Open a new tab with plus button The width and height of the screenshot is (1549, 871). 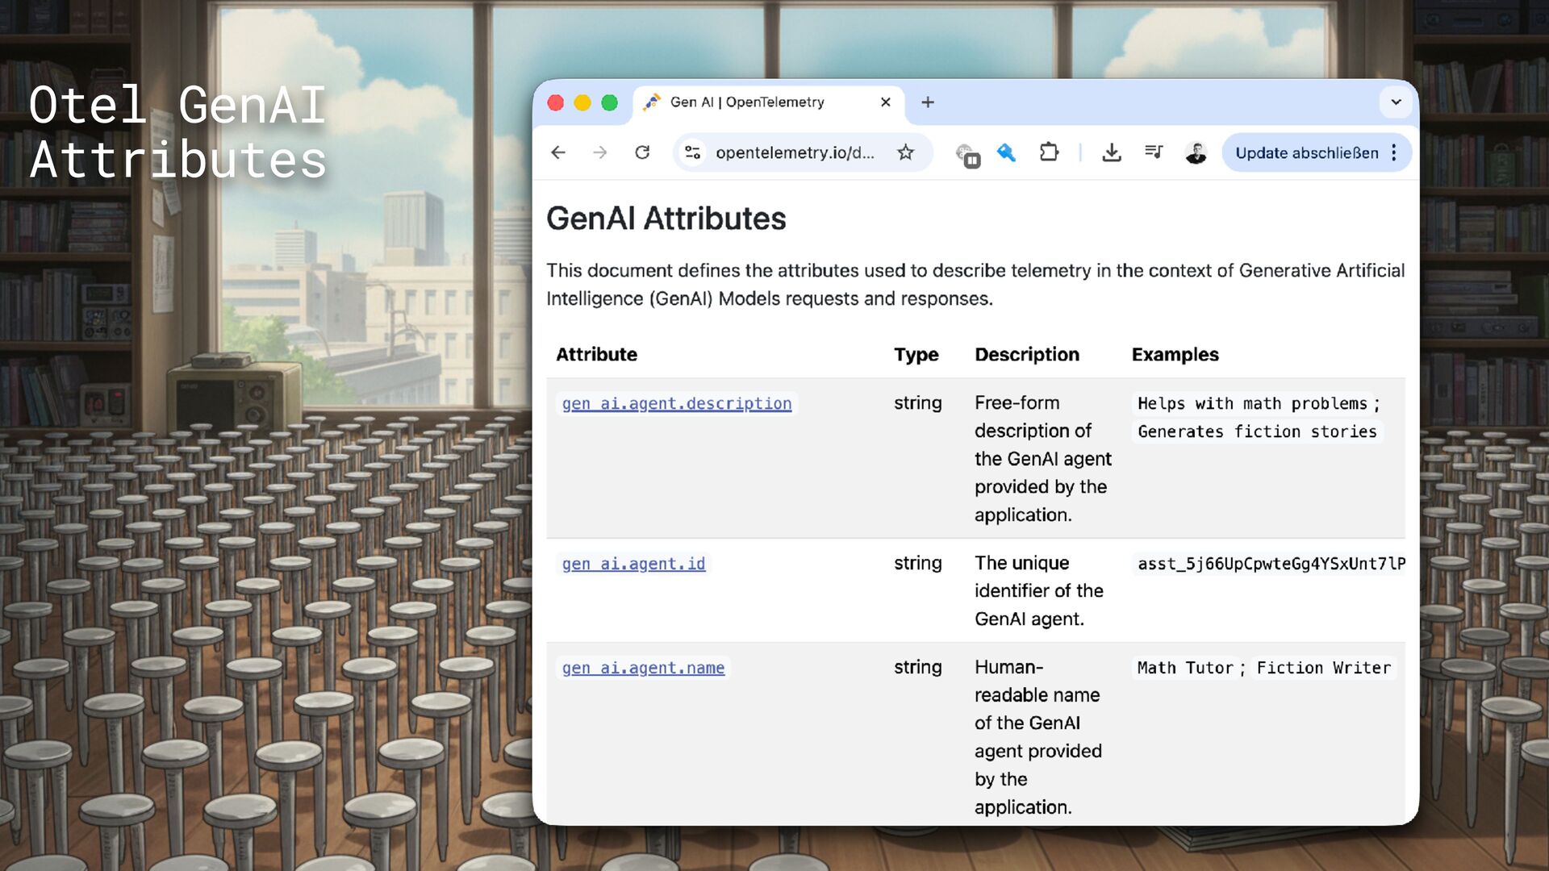[928, 102]
